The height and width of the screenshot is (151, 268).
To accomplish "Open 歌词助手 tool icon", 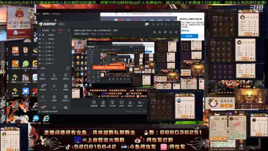I will (65, 98).
